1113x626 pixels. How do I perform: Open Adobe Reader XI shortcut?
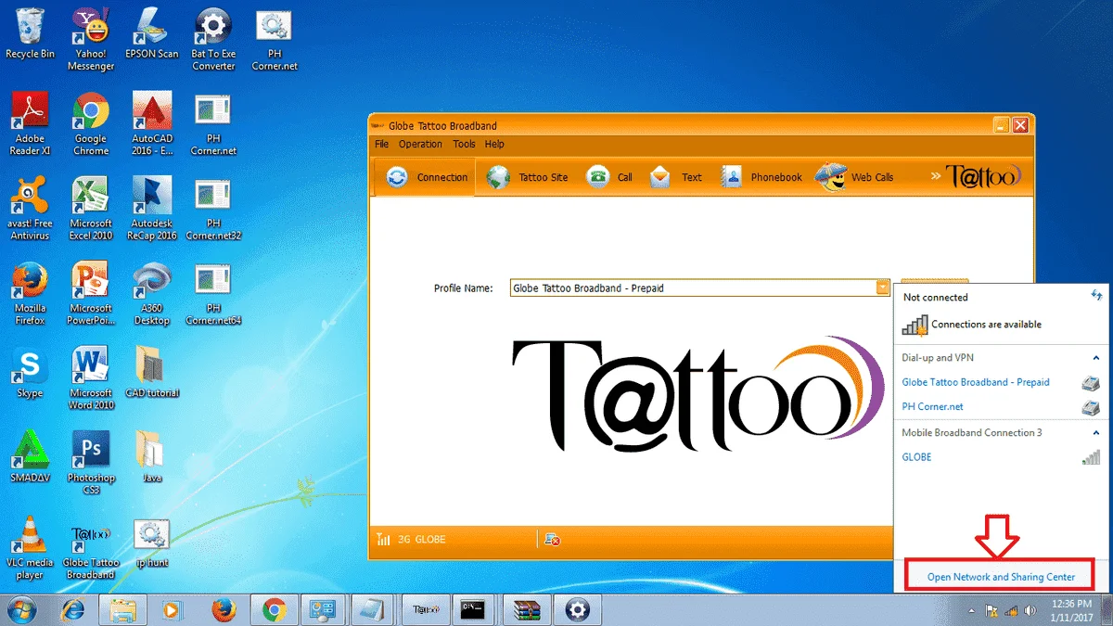tap(30, 123)
